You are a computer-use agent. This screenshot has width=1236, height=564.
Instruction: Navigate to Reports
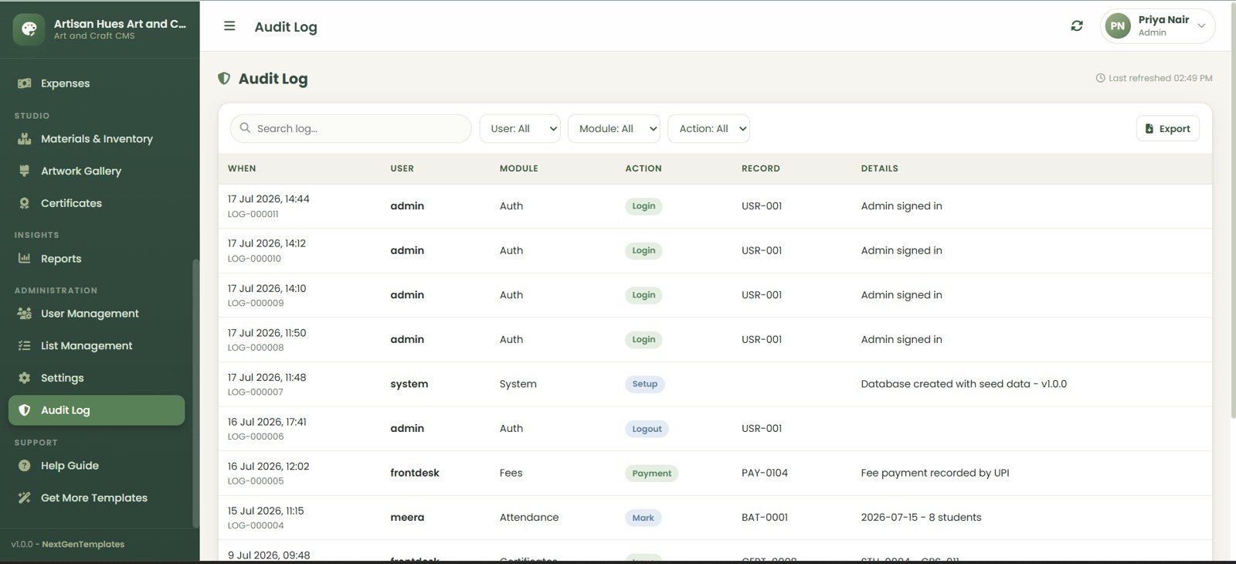(97, 259)
